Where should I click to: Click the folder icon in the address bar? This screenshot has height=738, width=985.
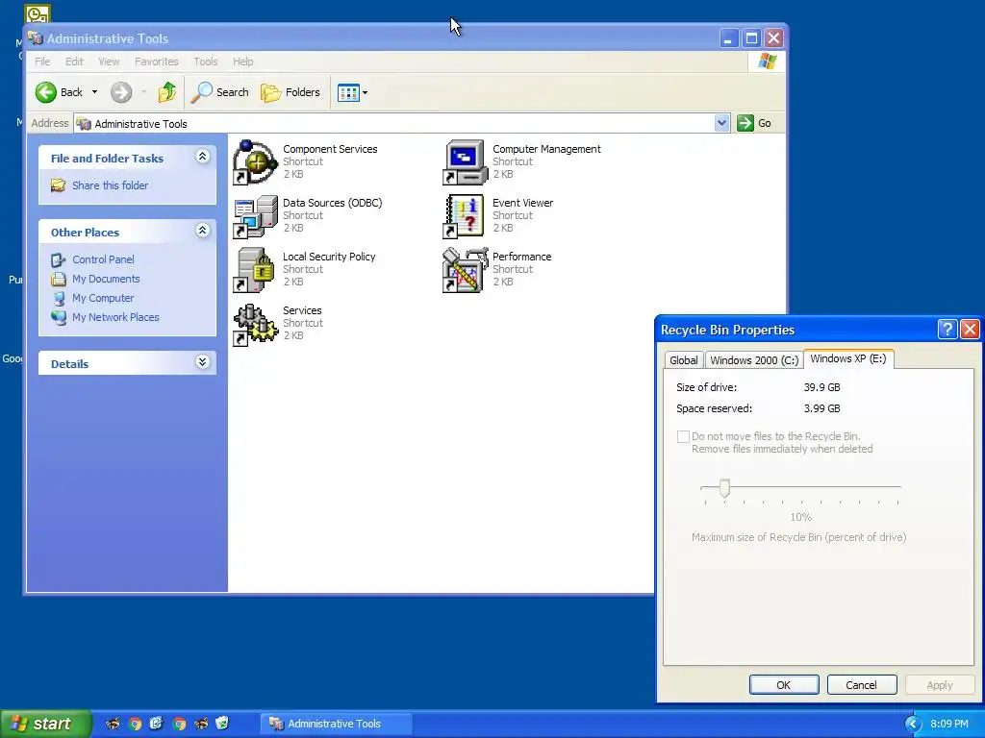pyautogui.click(x=84, y=124)
